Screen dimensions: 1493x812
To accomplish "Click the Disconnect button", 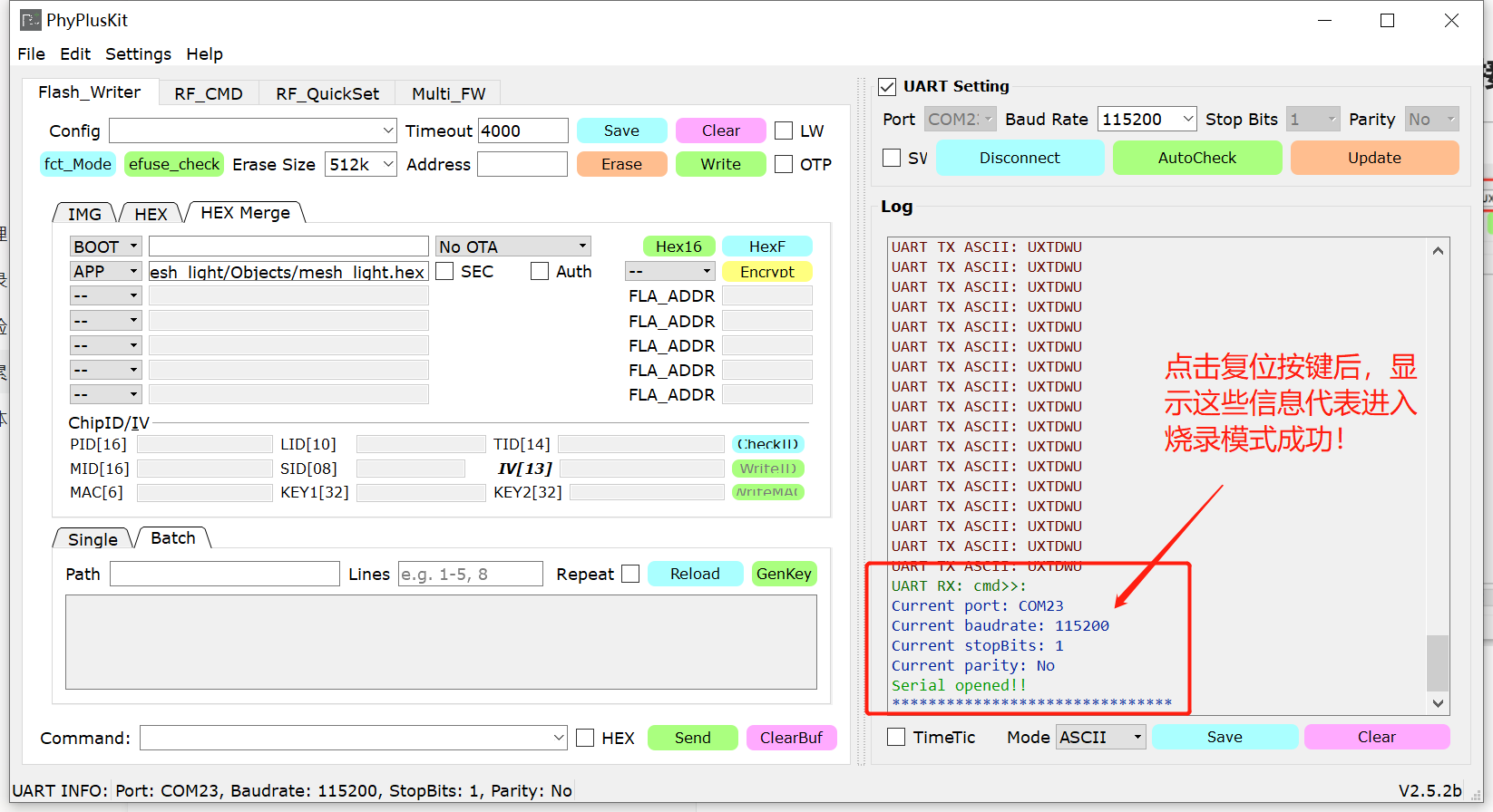I will click(x=1020, y=158).
